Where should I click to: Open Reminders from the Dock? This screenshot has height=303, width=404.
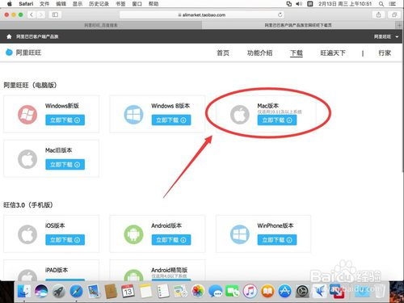[163, 291]
